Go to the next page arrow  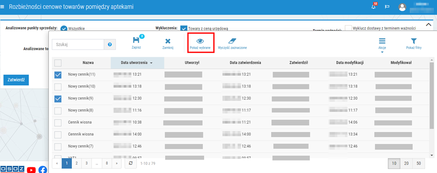coord(117,163)
